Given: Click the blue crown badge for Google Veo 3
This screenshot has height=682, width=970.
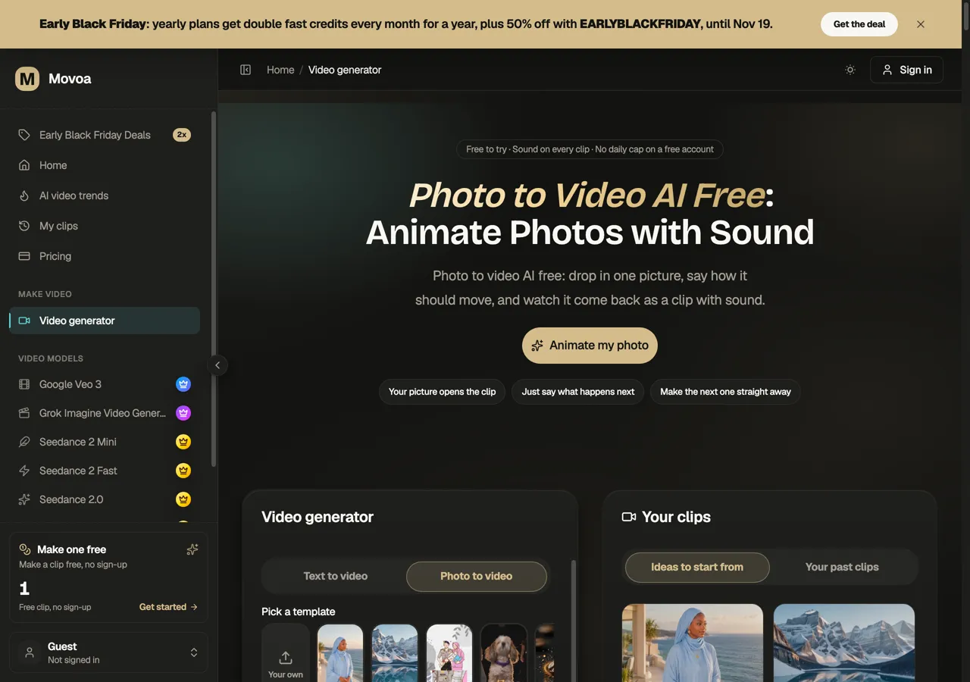Looking at the screenshot, I should coord(183,384).
